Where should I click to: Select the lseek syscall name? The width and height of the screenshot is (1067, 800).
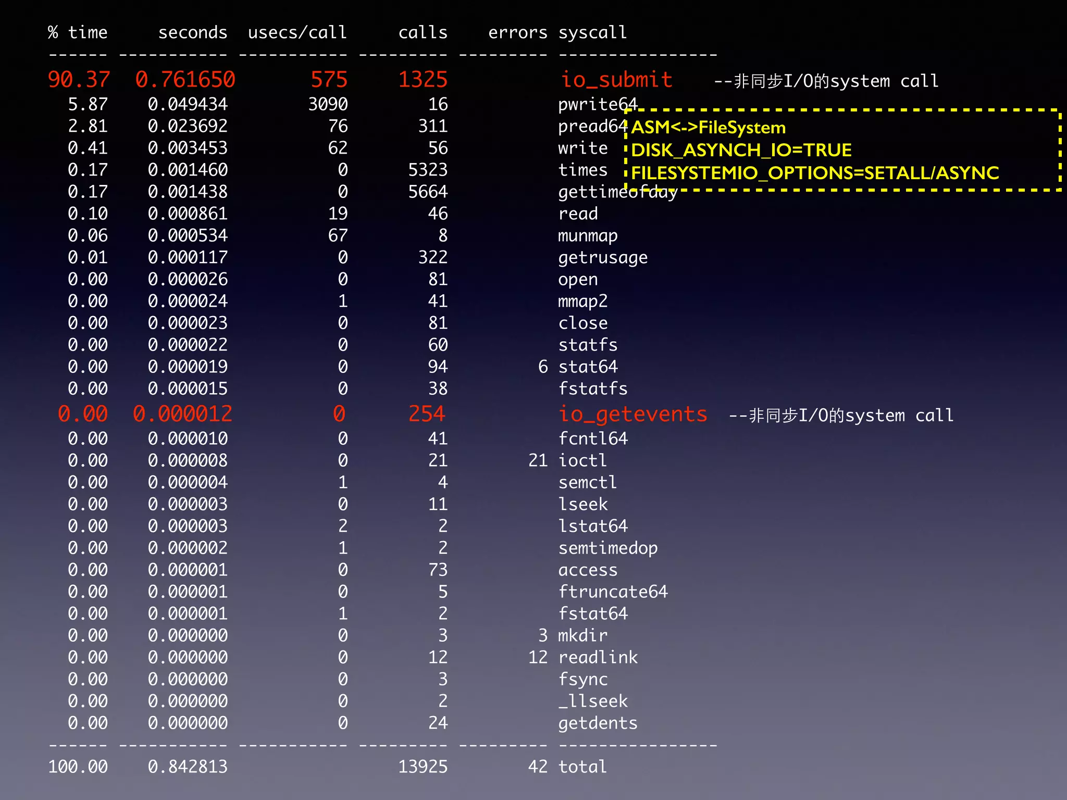[x=582, y=504]
